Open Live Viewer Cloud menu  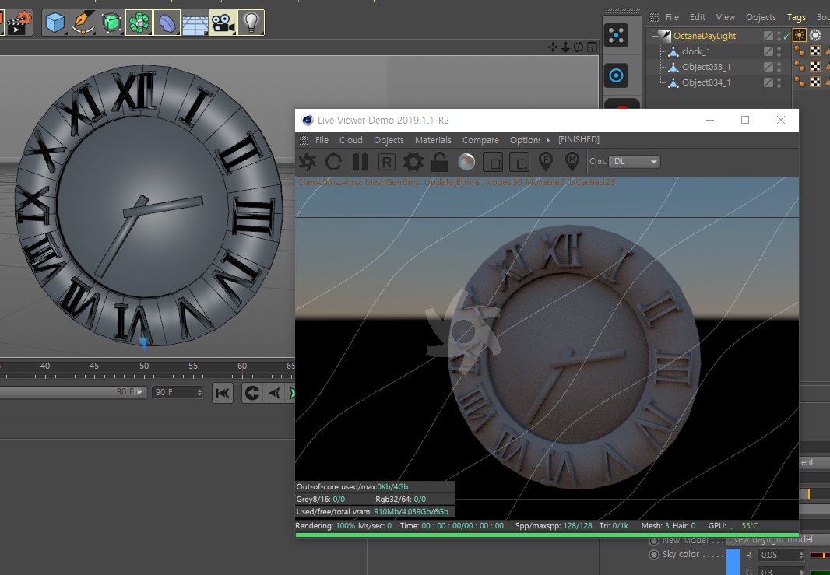click(x=351, y=140)
